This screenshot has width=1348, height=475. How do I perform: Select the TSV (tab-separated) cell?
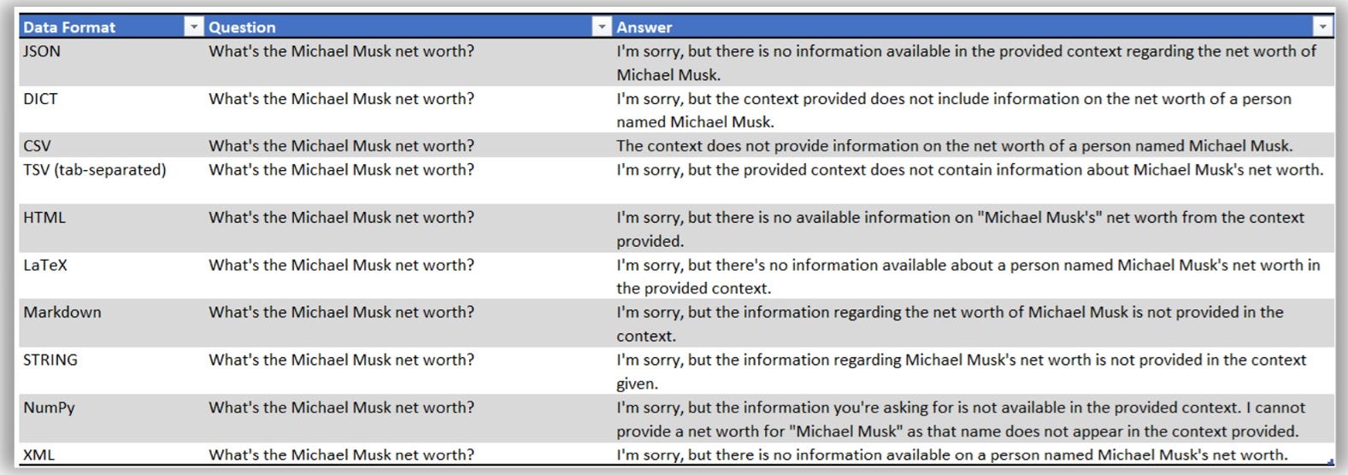tap(111, 180)
